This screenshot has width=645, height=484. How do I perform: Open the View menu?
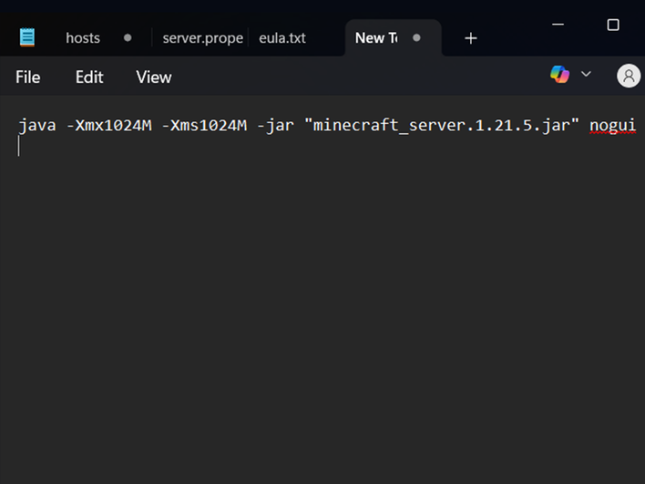click(x=154, y=77)
